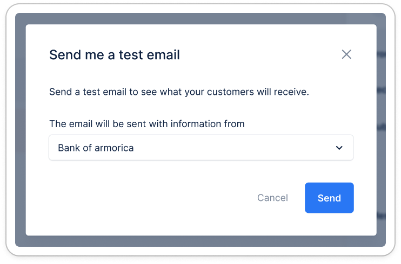Cancel sending the test email
Viewport: 401px width, 264px height.
coord(272,198)
